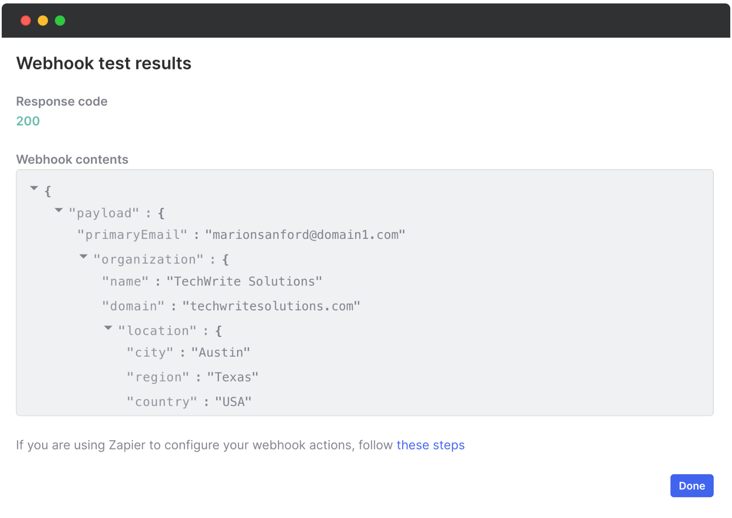Close the window with the red button

coord(26,21)
